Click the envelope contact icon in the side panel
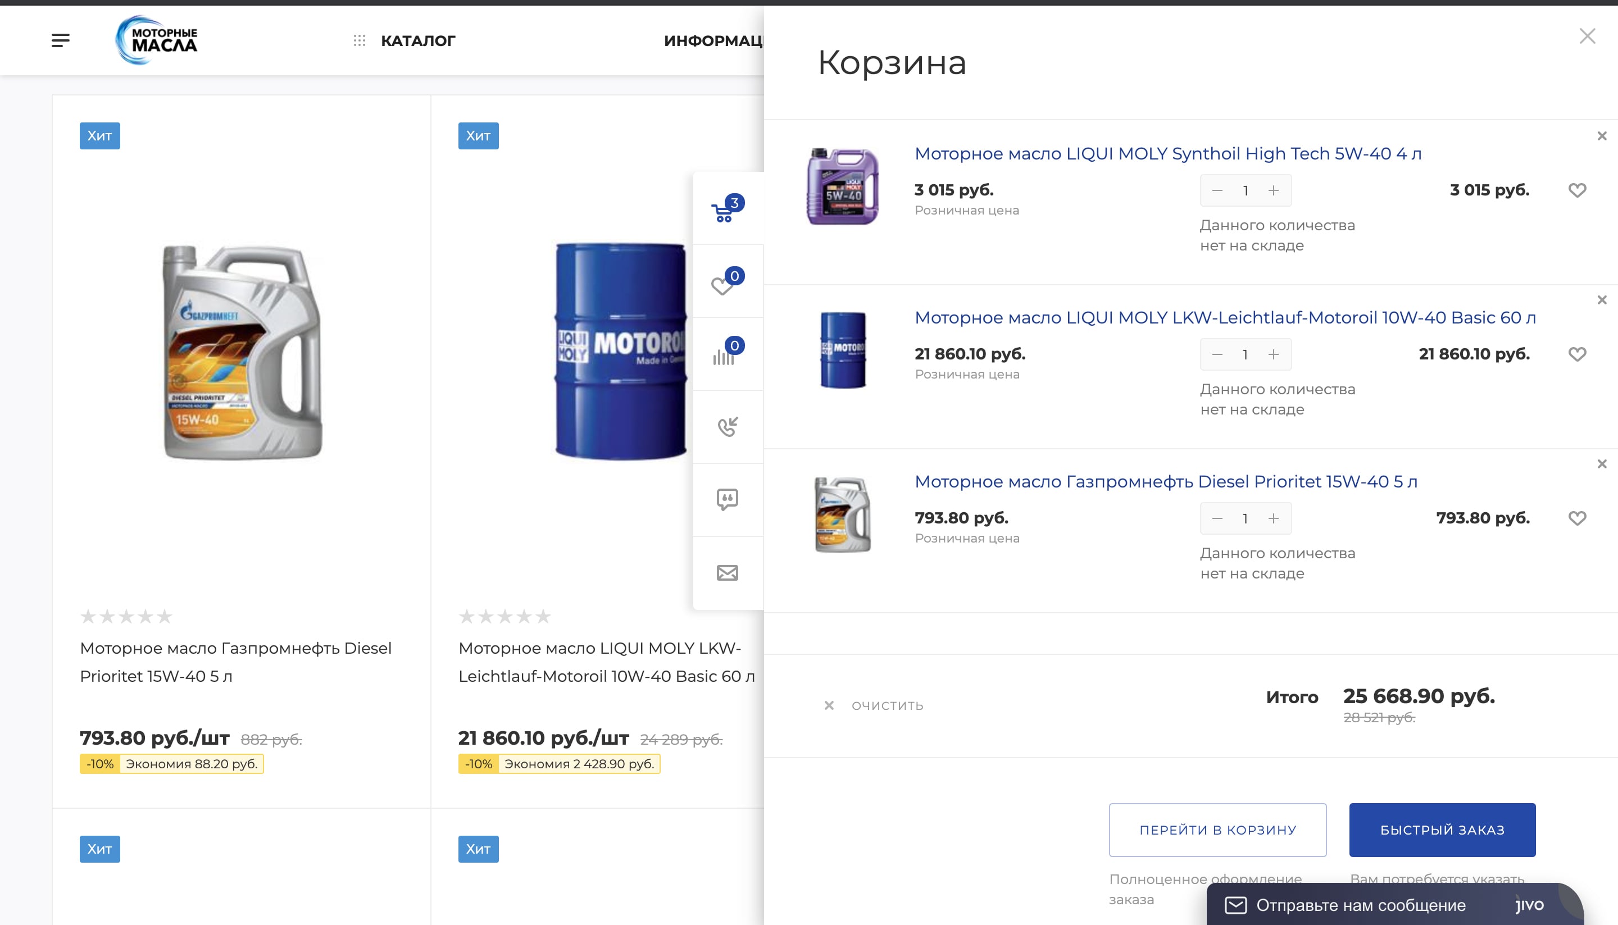Screen dimensions: 1618x925 (x=727, y=573)
